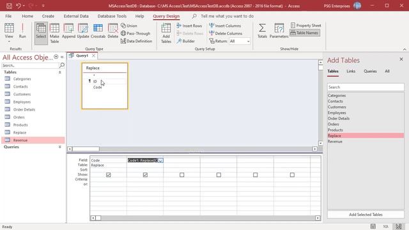Screen dimensions: 409x230
Task: Click the Data Definition button
Action: click(x=136, y=41)
